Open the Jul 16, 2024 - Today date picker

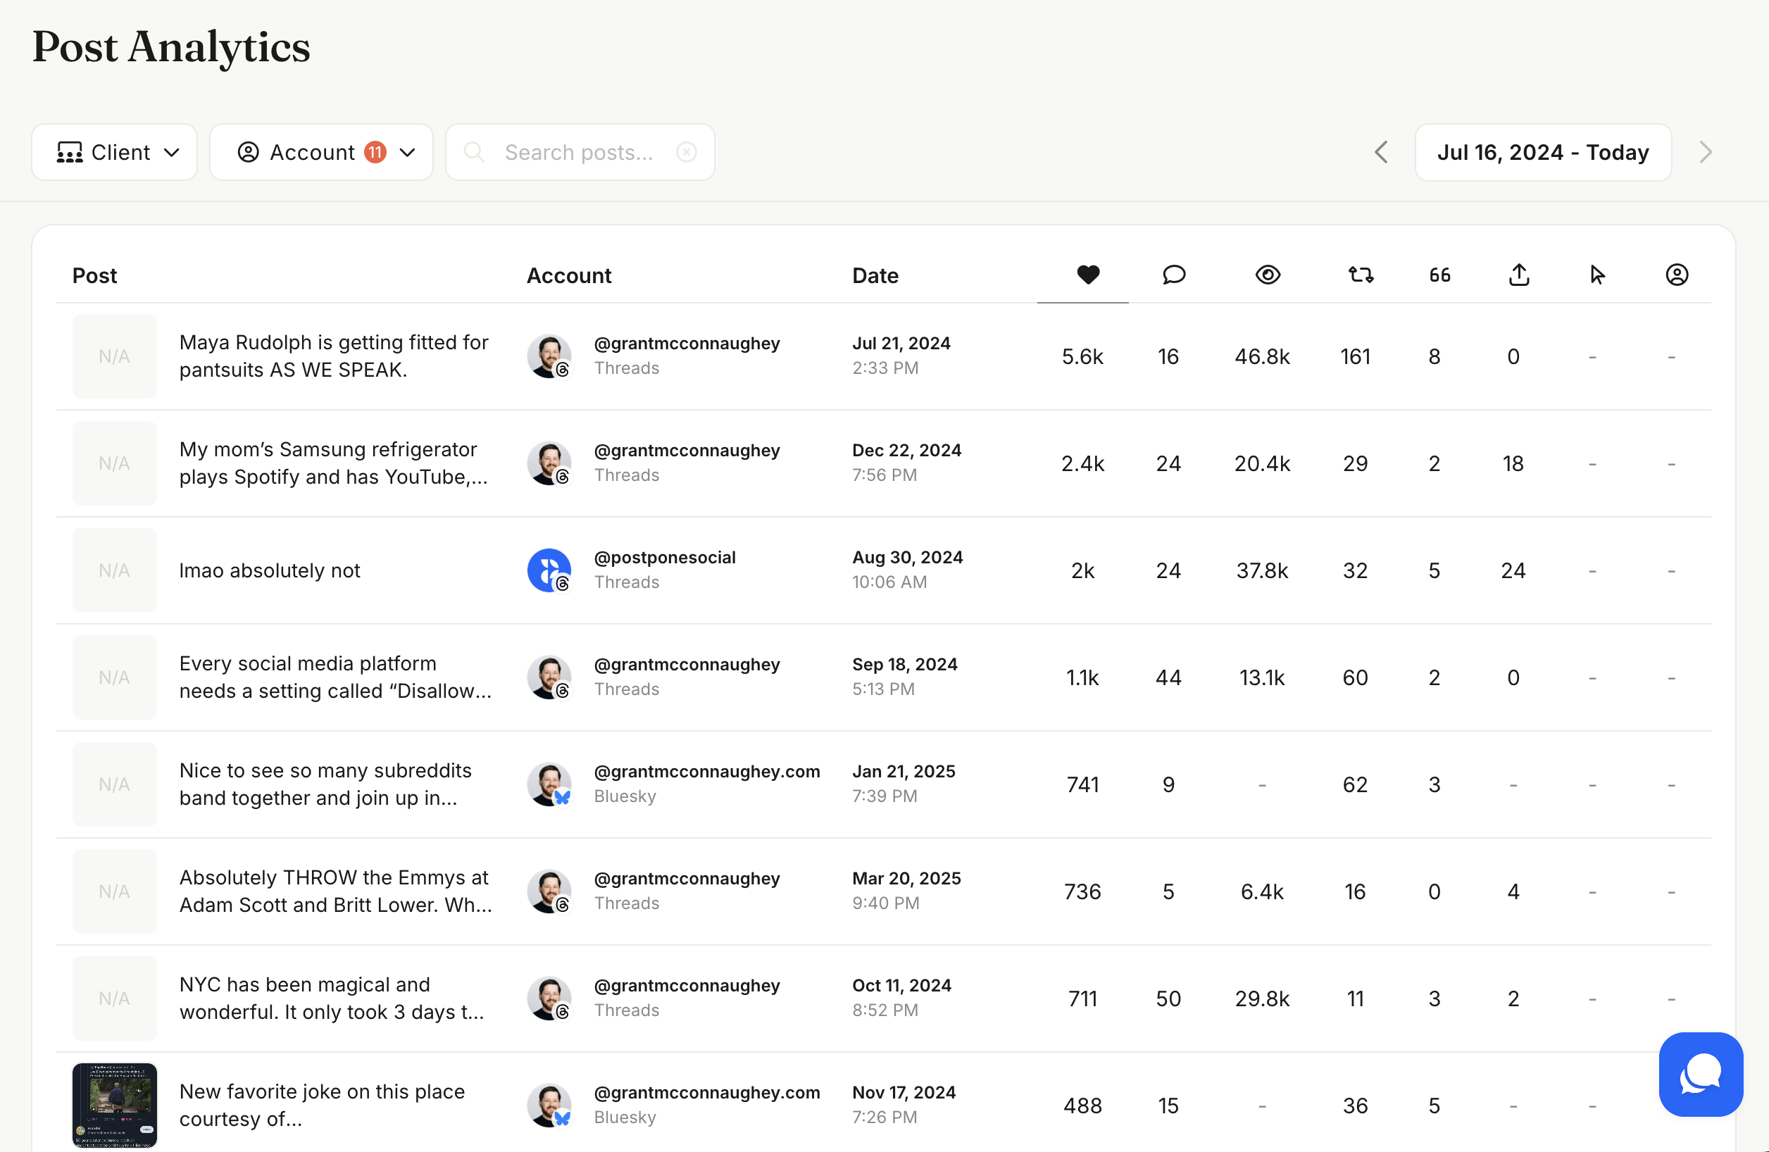[x=1543, y=152]
